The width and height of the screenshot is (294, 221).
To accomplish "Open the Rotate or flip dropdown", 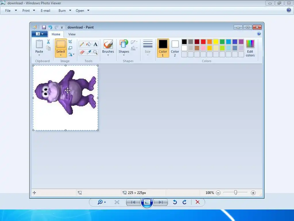I will click(71, 54).
